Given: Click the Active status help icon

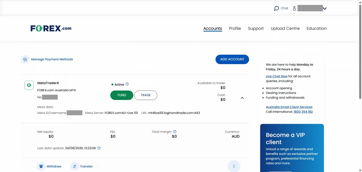Looking at the screenshot, I should pyautogui.click(x=127, y=84).
